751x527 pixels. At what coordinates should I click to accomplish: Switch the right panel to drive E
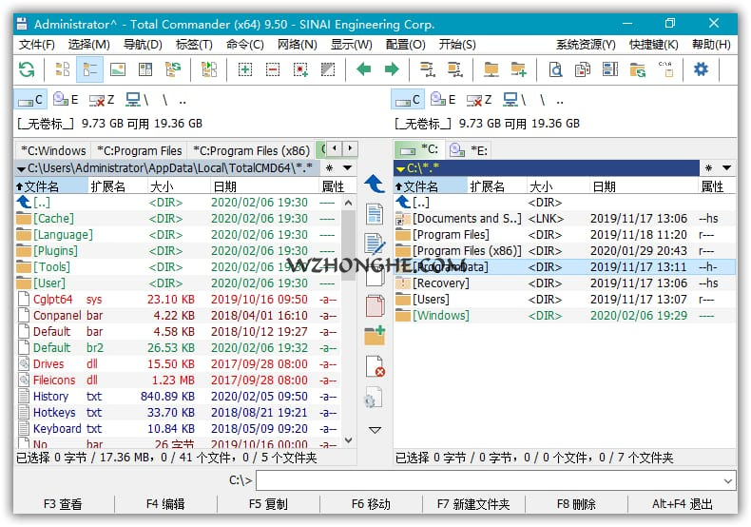pyautogui.click(x=442, y=100)
